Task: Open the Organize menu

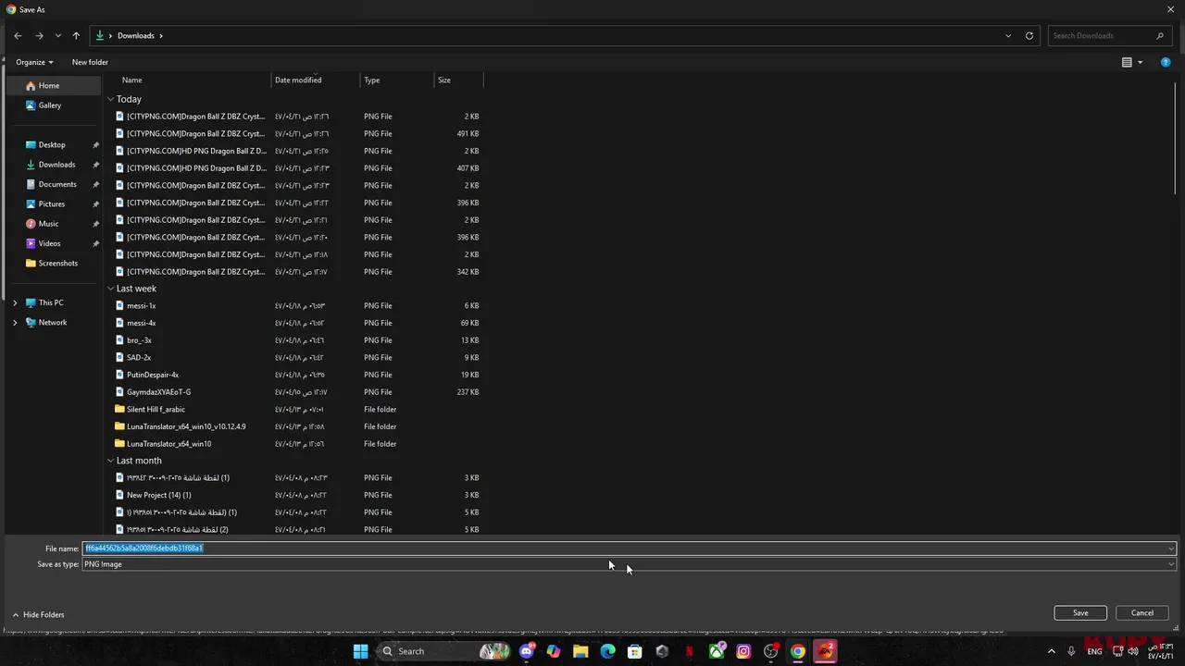Action: coord(34,62)
